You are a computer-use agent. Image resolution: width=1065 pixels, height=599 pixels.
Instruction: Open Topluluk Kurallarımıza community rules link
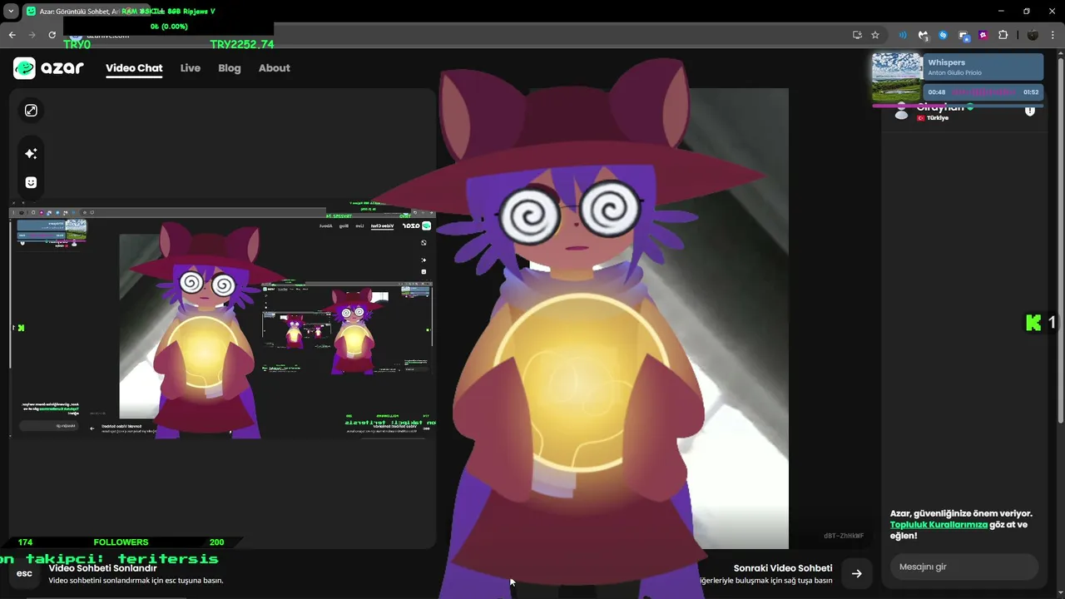939,525
